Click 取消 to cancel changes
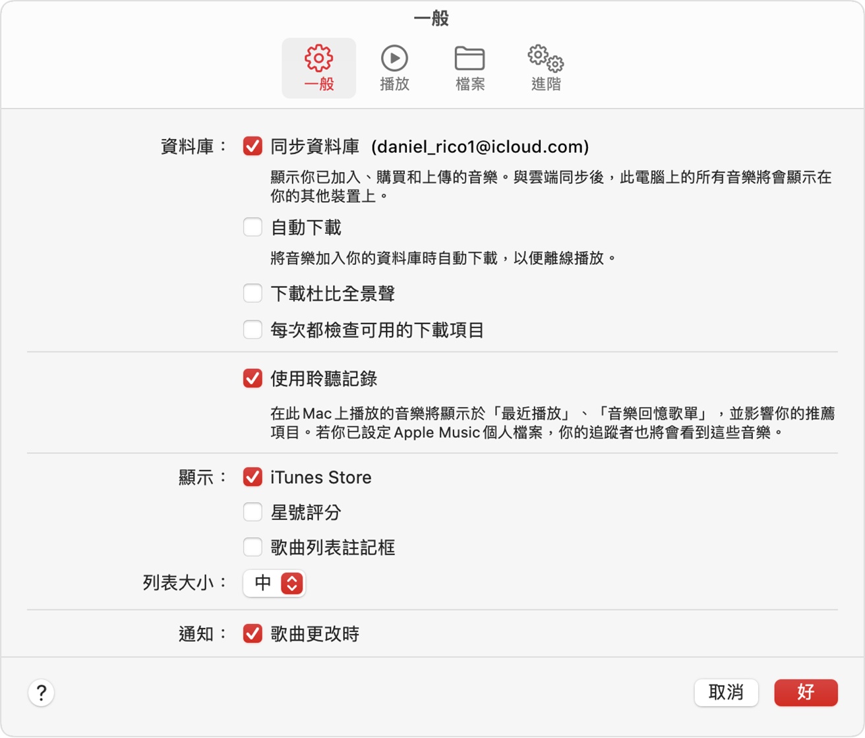 pyautogui.click(x=726, y=693)
